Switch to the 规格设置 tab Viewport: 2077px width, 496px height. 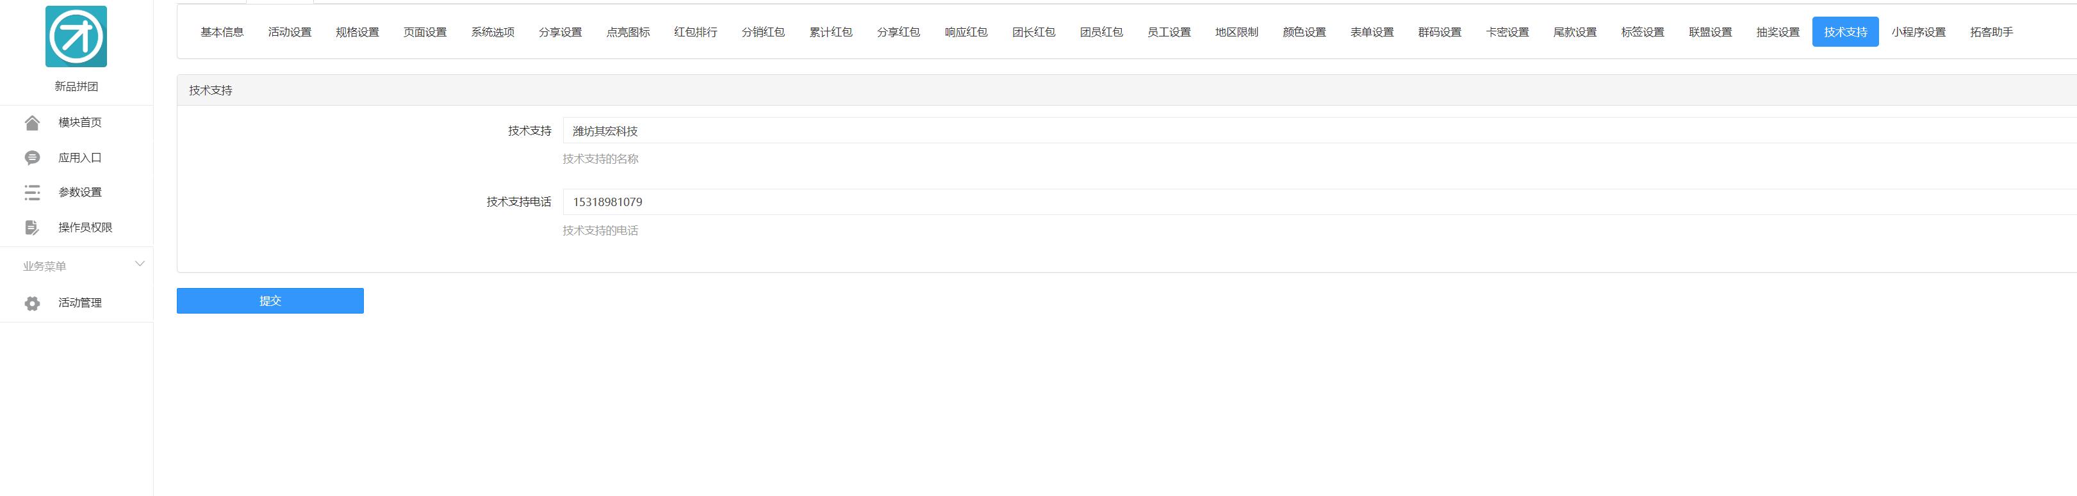pos(357,32)
